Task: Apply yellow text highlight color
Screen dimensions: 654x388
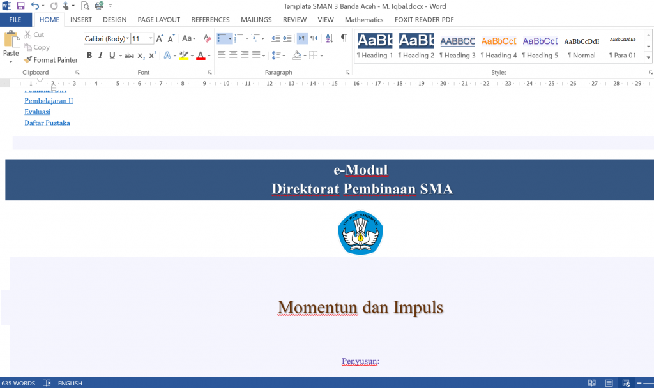Action: coord(183,55)
